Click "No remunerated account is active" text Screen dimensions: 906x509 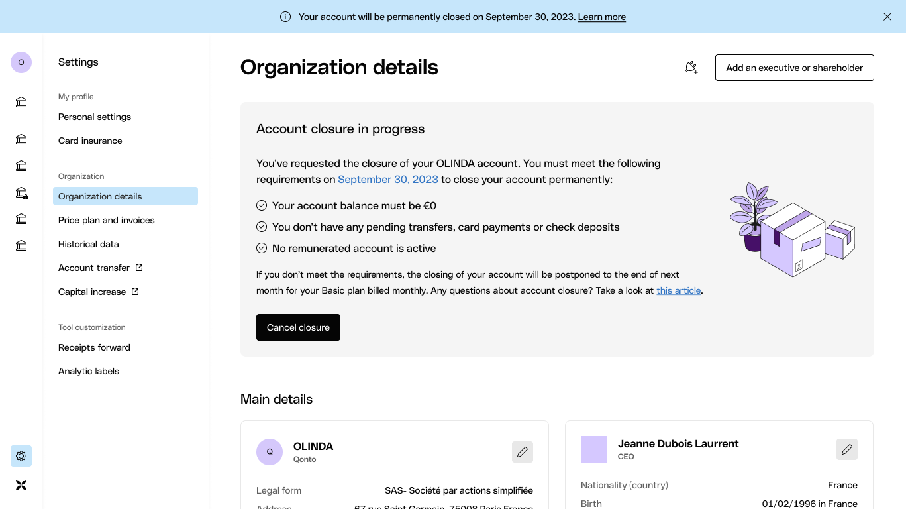354,248
